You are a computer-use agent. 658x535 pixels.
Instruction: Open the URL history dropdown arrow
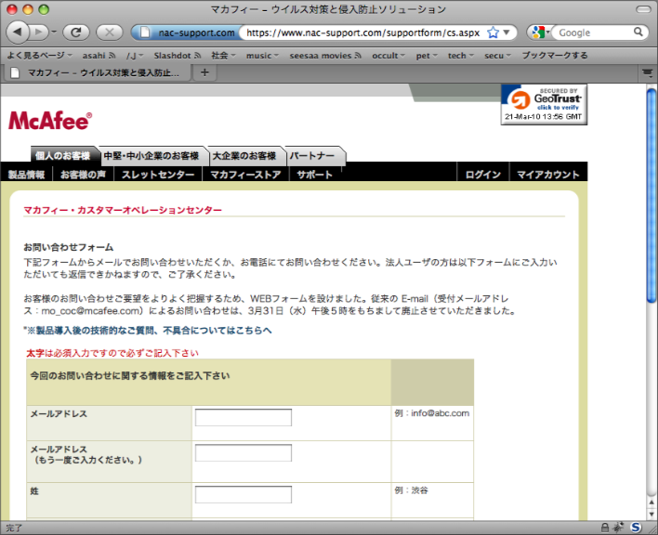507,33
